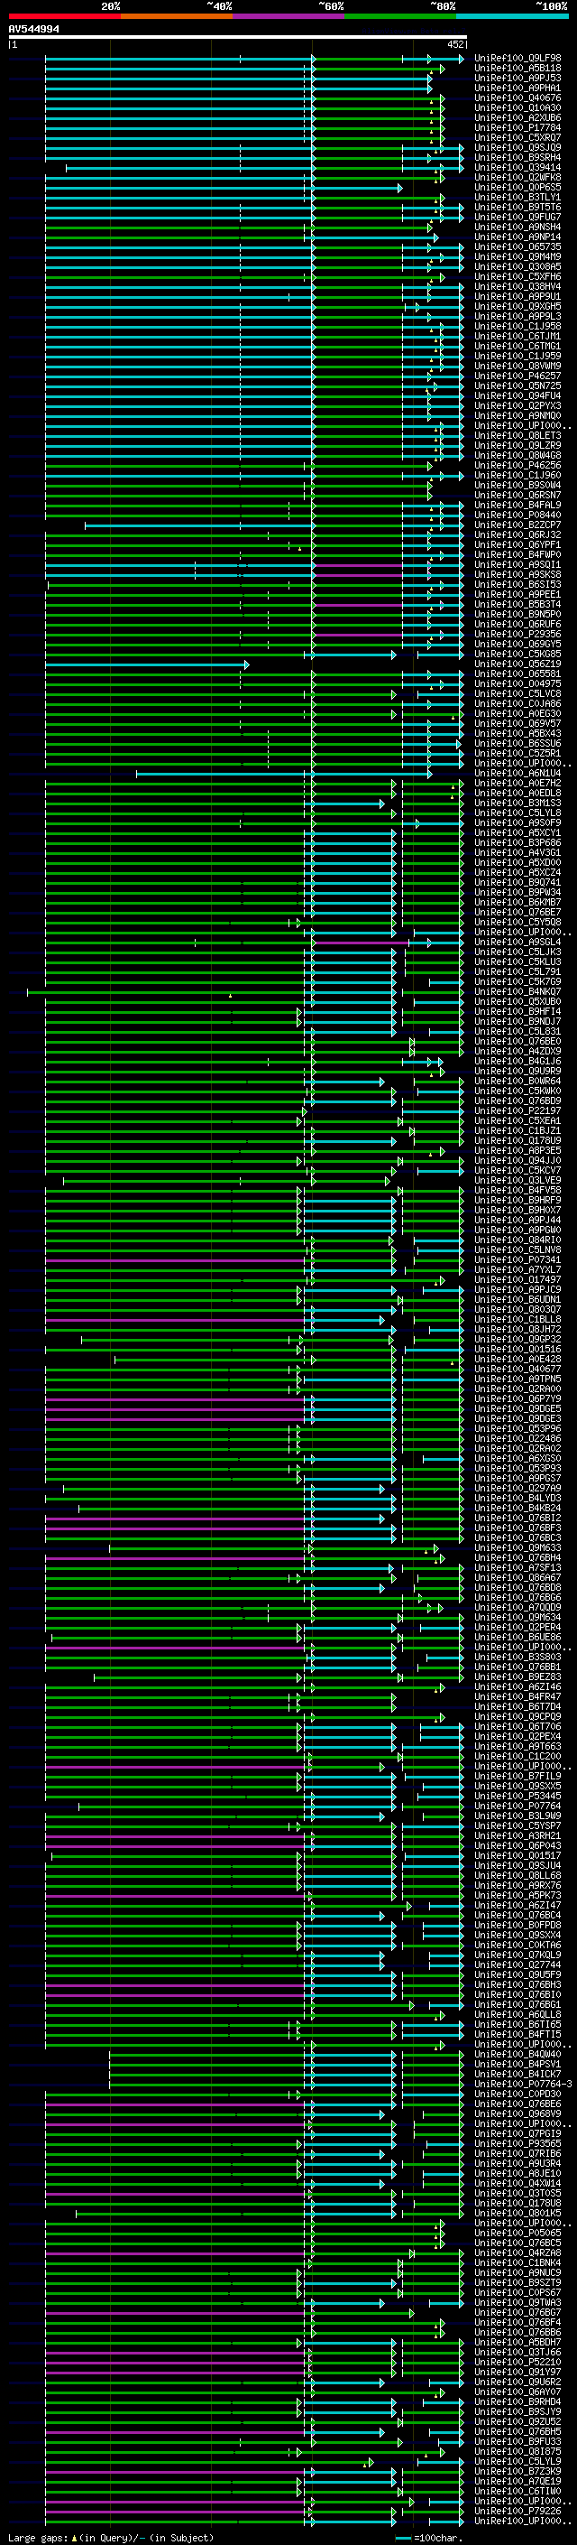Image resolution: width=577 pixels, height=2545 pixels.
Task: Select the UniRef100_A0EG30 label
Action: pyautogui.click(x=517, y=713)
